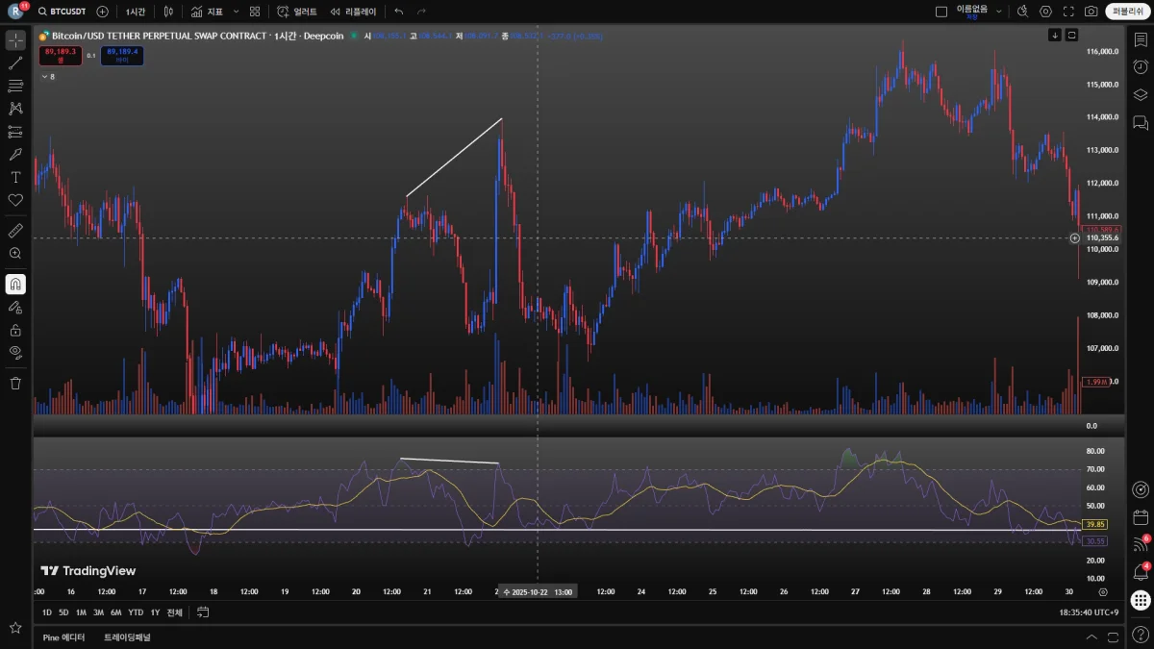Click the blue buy price 89,189.4 button
The image size is (1154, 649).
(122, 56)
